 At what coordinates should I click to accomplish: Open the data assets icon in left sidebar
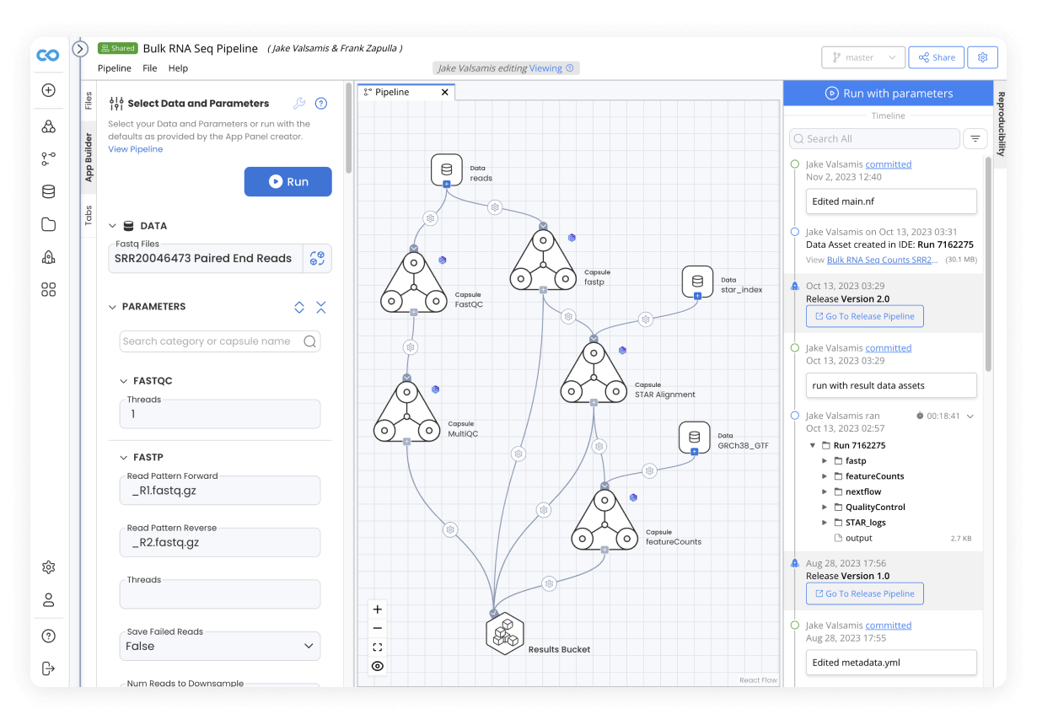pos(48,191)
